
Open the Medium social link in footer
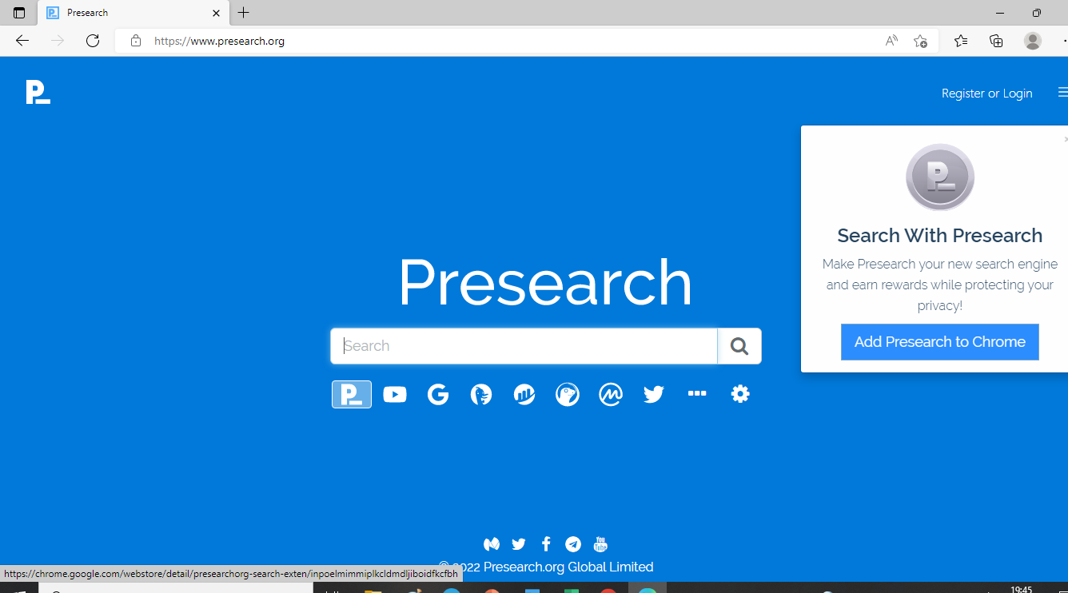pyautogui.click(x=492, y=544)
